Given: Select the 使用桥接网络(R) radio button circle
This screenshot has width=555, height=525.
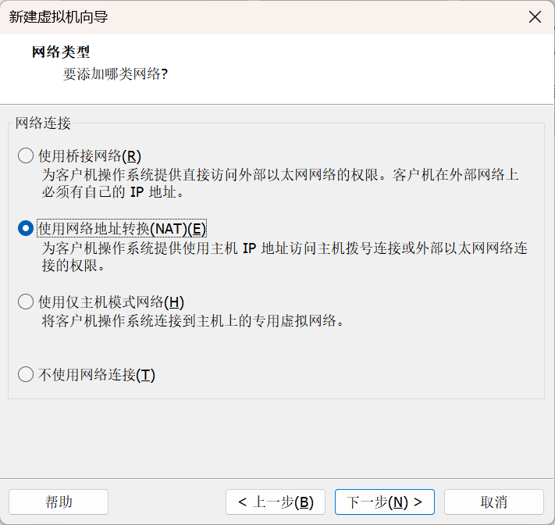Looking at the screenshot, I should click(26, 155).
